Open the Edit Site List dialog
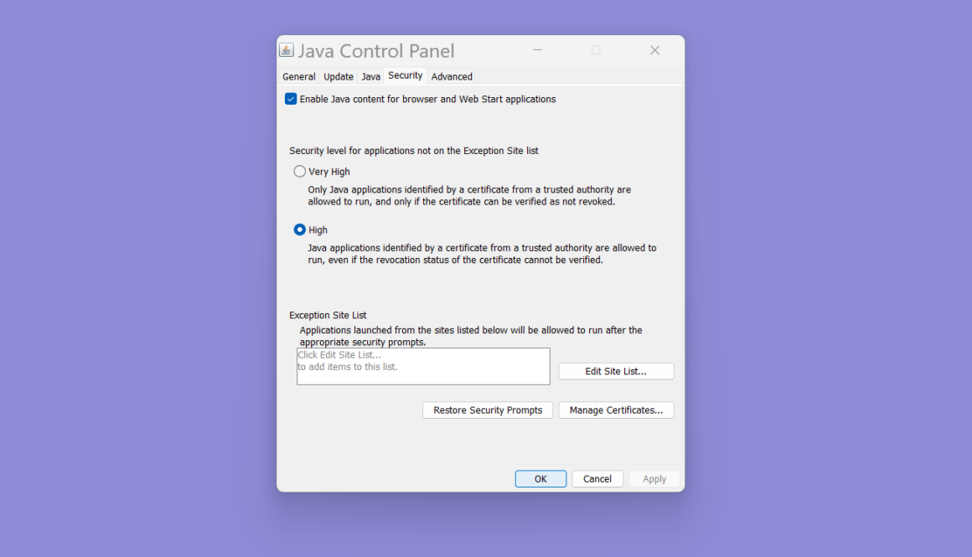The width and height of the screenshot is (972, 557). 616,371
